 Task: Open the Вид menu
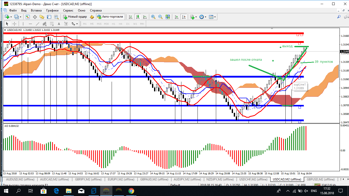point(24,10)
